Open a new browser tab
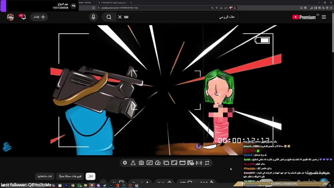Viewport: 334px width, 188px height. point(131,3)
